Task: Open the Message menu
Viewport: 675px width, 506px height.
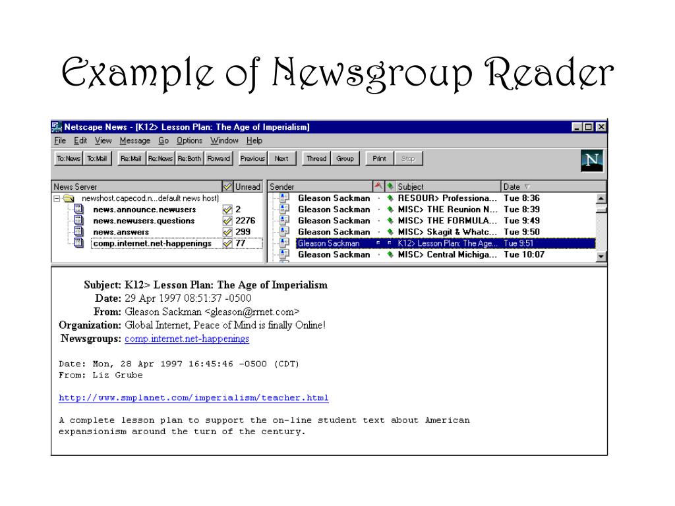Action: coord(134,141)
